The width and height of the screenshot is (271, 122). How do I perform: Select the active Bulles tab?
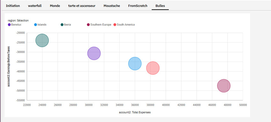tap(160, 6)
